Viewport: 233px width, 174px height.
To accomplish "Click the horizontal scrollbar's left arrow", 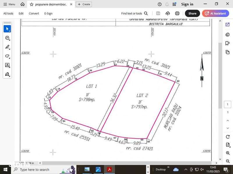I will point(40,163).
